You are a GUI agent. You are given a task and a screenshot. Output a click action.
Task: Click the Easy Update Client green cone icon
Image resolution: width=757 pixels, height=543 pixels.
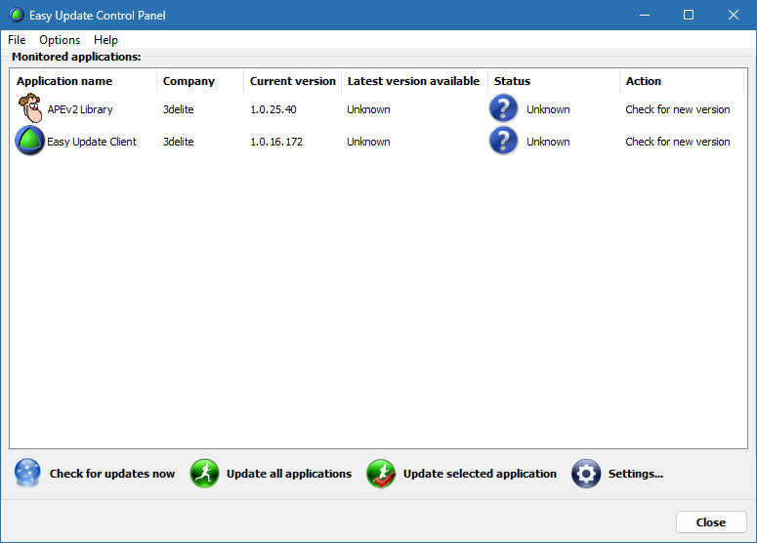click(x=30, y=141)
